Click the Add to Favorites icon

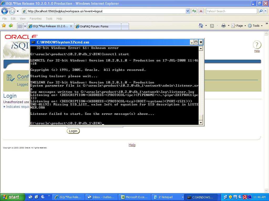click(x=11, y=26)
